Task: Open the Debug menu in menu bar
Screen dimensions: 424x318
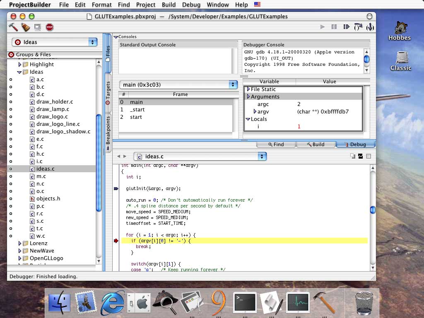Action: tap(191, 5)
